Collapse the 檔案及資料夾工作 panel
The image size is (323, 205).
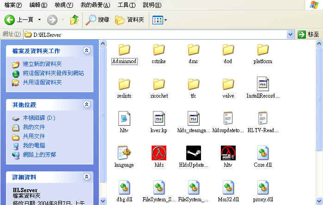[x=86, y=51]
